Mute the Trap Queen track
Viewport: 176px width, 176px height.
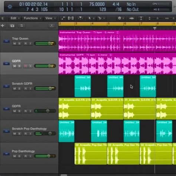(14, 43)
